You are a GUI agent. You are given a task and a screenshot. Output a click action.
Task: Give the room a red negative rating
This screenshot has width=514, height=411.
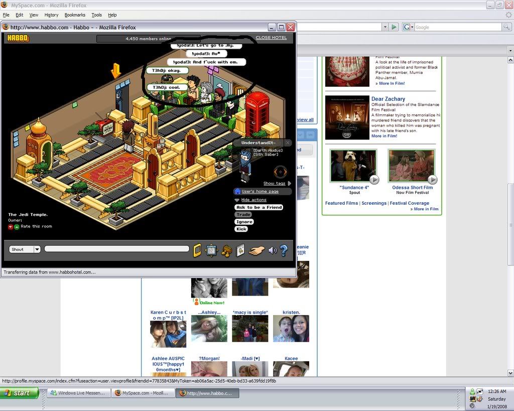point(11,227)
